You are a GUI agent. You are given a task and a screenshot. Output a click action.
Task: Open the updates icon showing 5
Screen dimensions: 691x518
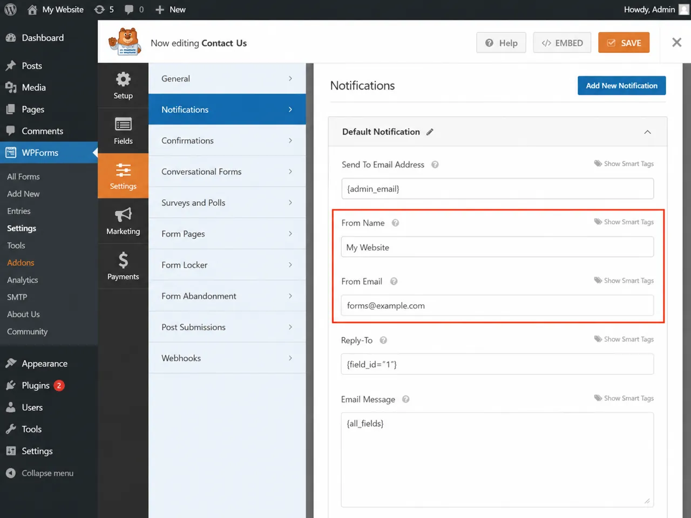tap(104, 10)
